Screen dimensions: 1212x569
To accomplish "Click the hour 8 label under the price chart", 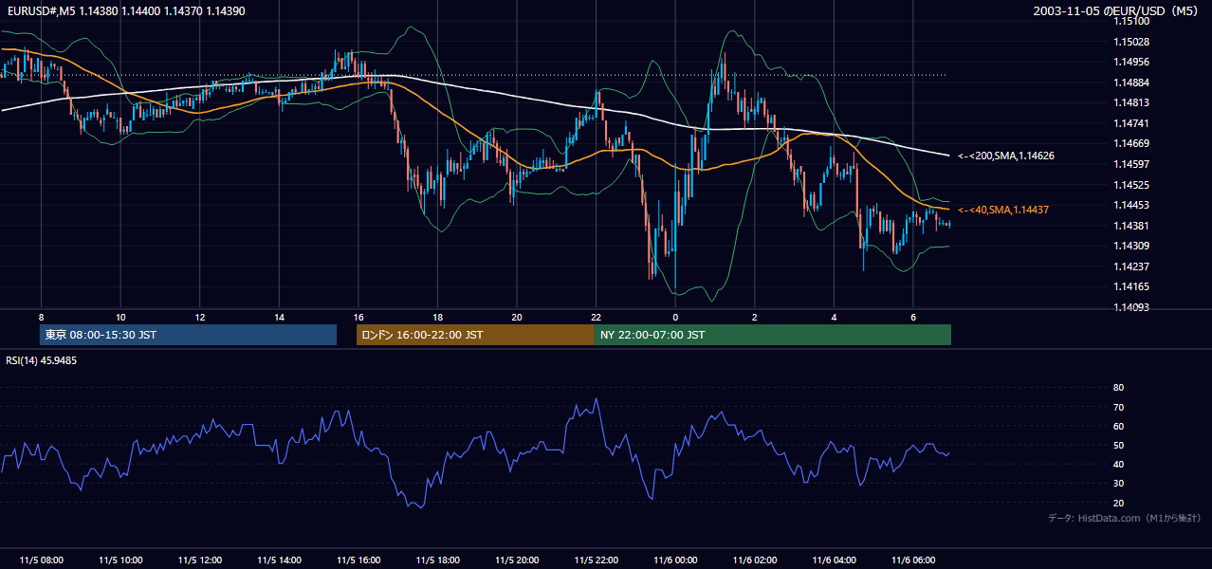I will tap(41, 317).
